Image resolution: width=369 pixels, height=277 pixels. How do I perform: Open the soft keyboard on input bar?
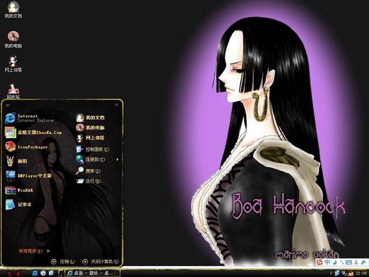pos(349,262)
